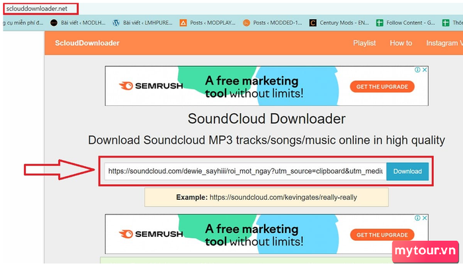Click the 'Download Soundcloud MP3 tracks/songs/music' subtitle text
This screenshot has height=268, width=463.
point(267,140)
